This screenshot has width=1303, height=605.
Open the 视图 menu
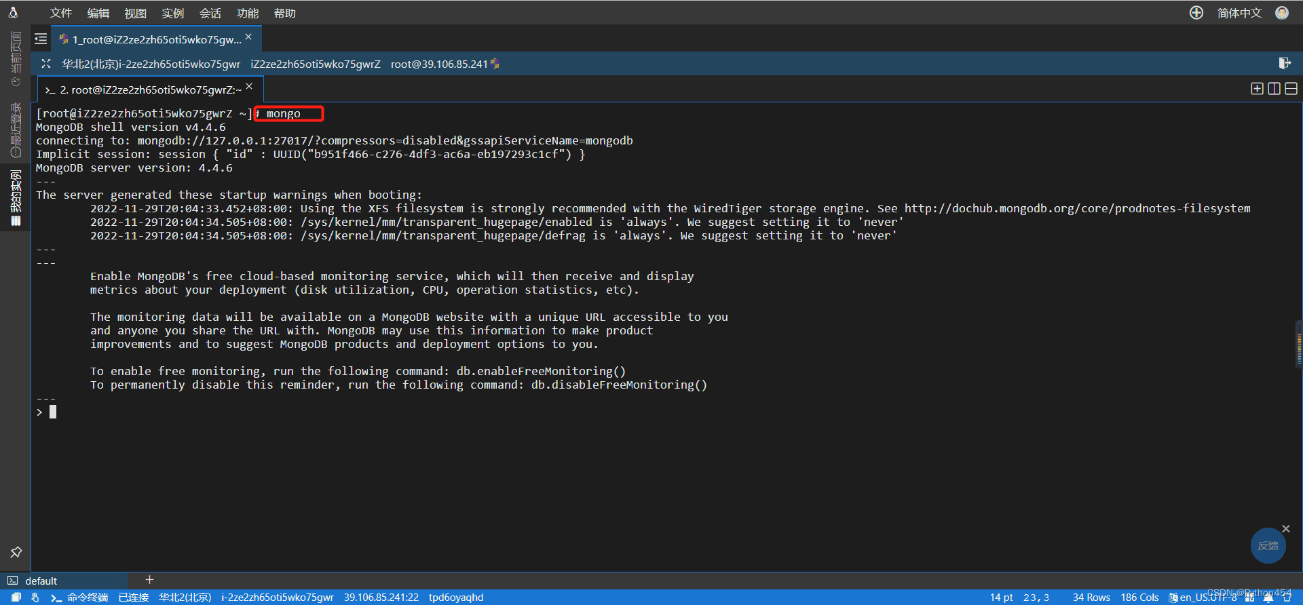136,13
